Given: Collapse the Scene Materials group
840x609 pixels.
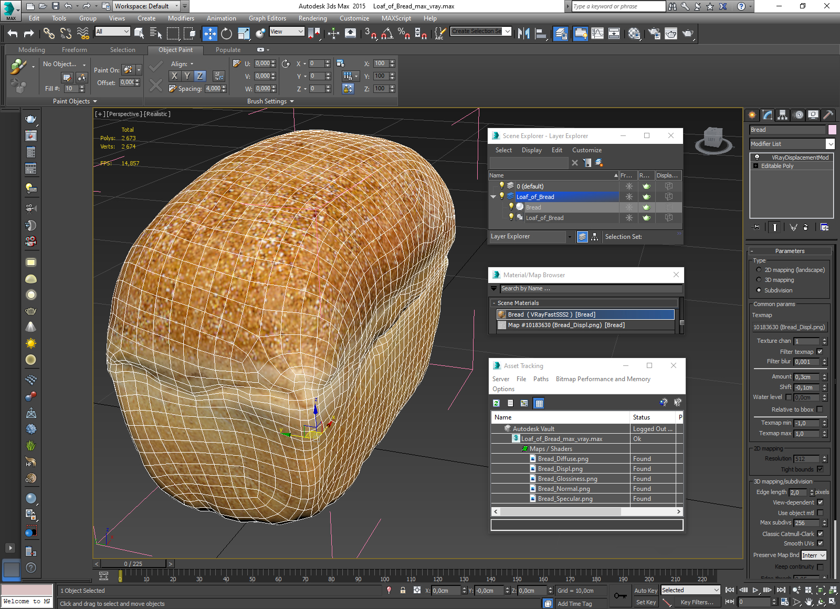Looking at the screenshot, I should [x=494, y=303].
